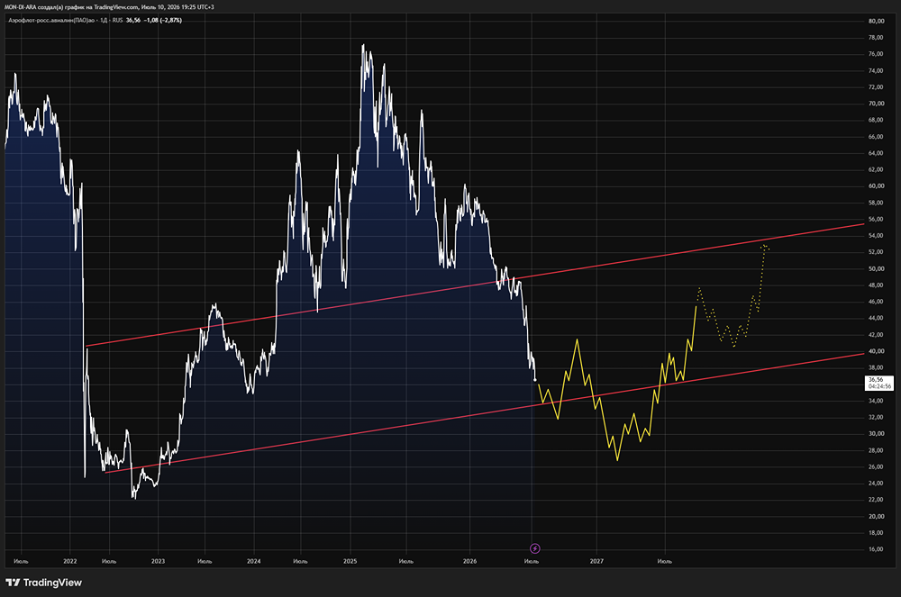
Task: Click the -1,08 (-2,87%) change value
Action: click(x=164, y=20)
